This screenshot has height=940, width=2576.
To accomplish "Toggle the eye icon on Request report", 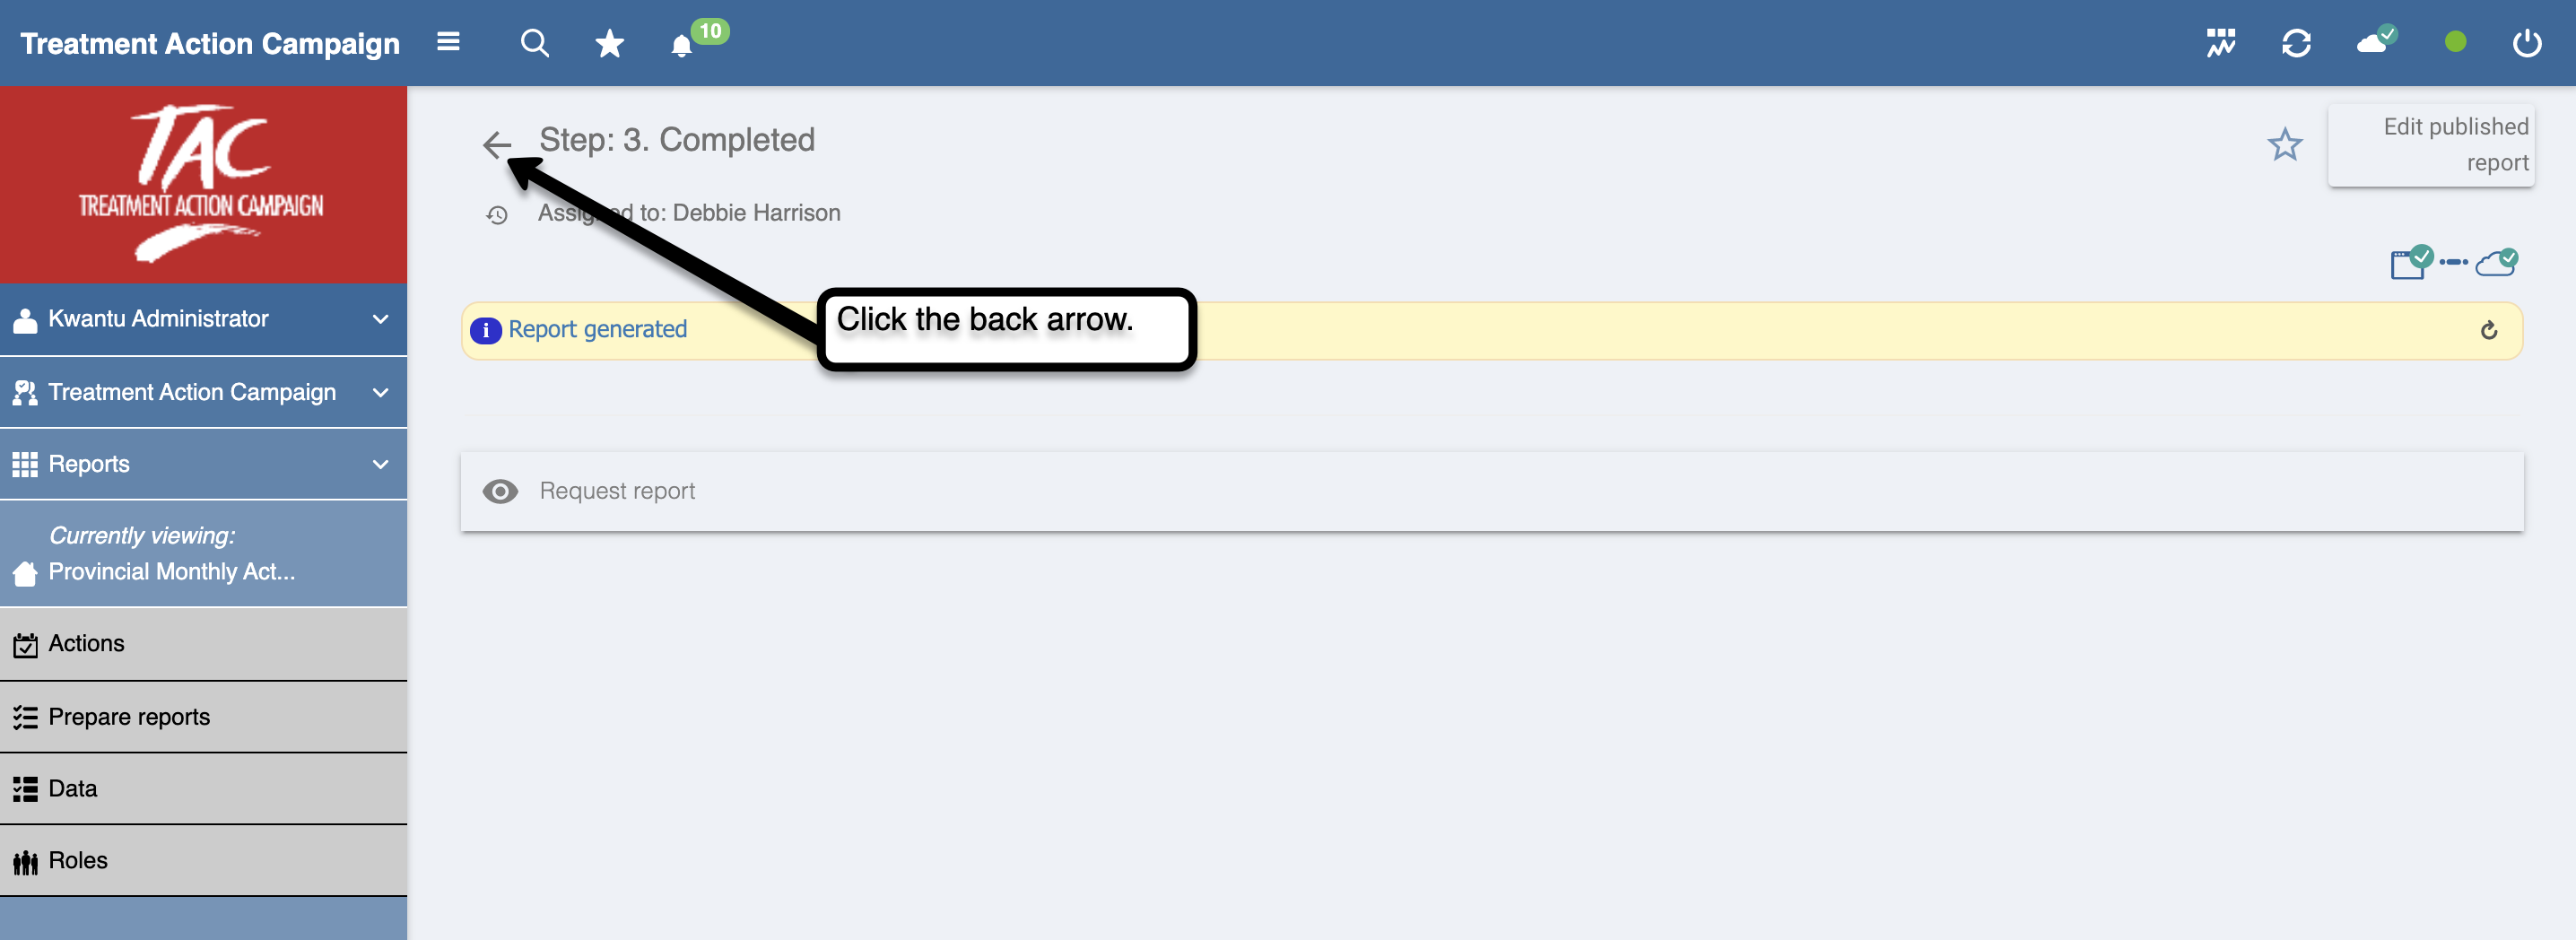I will tap(500, 491).
